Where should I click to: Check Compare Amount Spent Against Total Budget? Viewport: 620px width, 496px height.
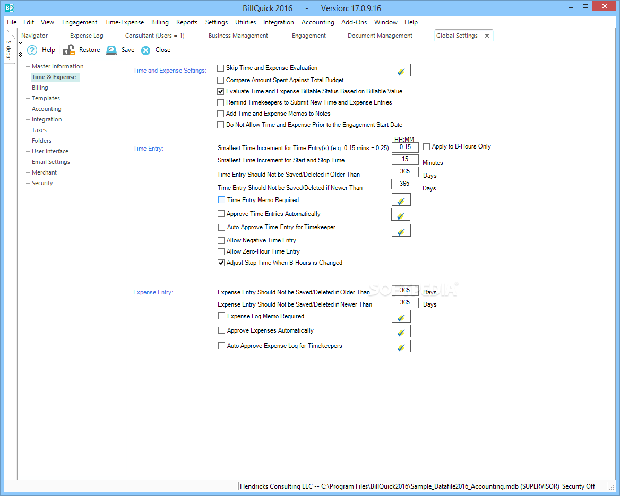[221, 80]
